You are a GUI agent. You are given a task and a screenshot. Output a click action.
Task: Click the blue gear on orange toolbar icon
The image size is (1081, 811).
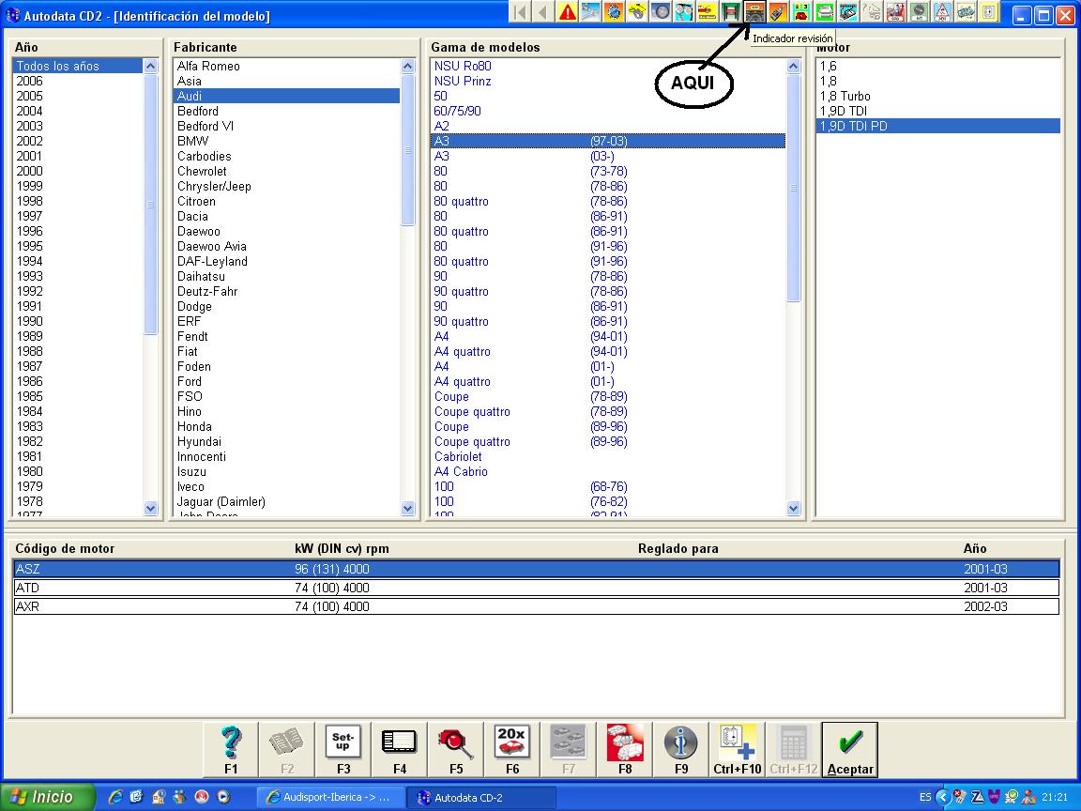coord(615,12)
